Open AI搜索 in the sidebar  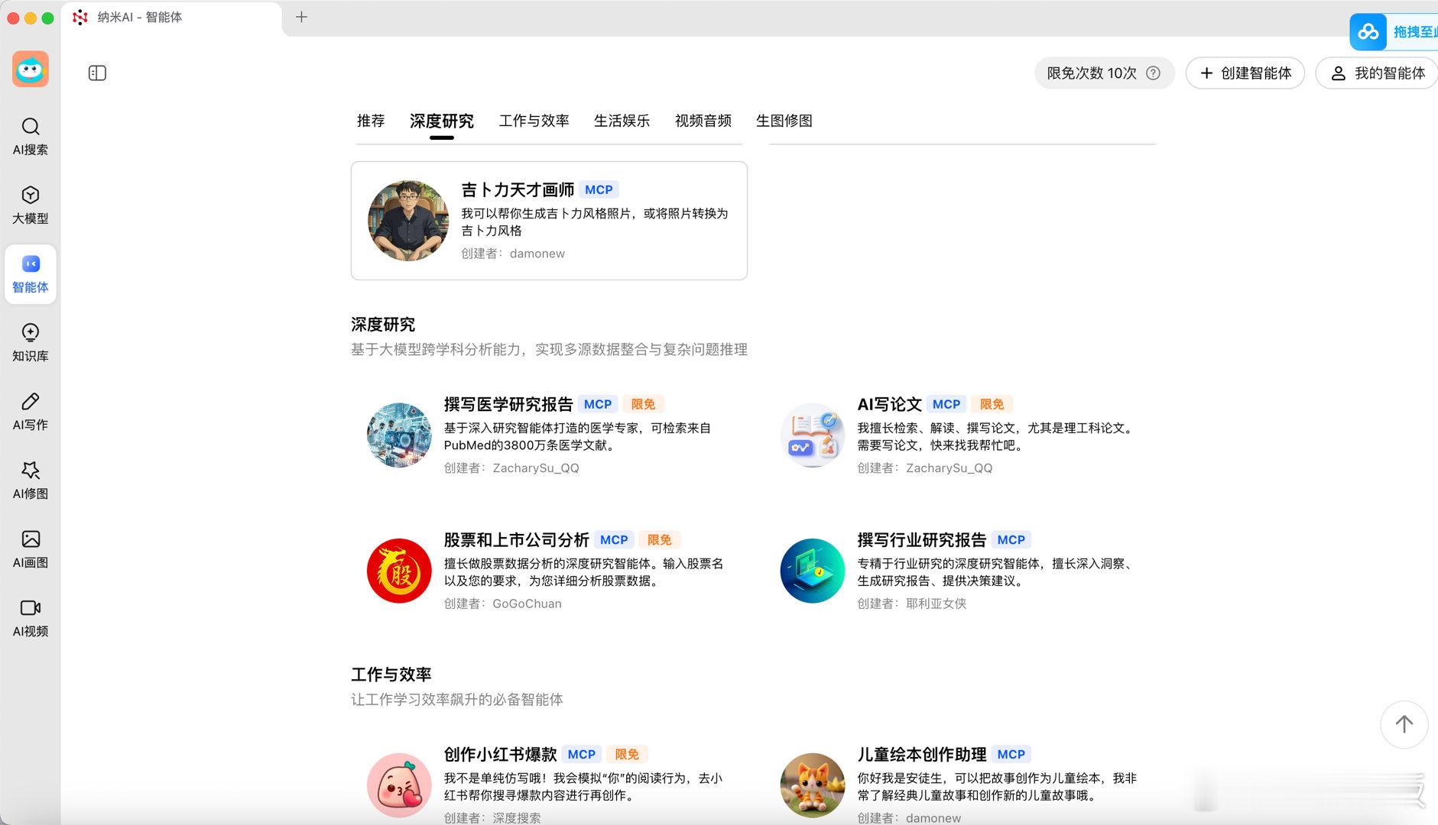click(31, 137)
